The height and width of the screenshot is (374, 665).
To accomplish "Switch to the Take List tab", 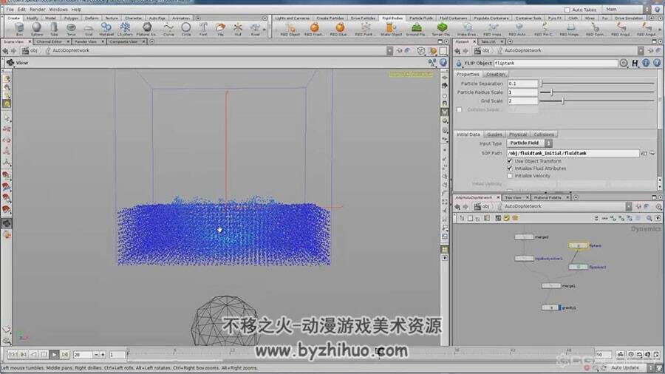I will point(488,41).
